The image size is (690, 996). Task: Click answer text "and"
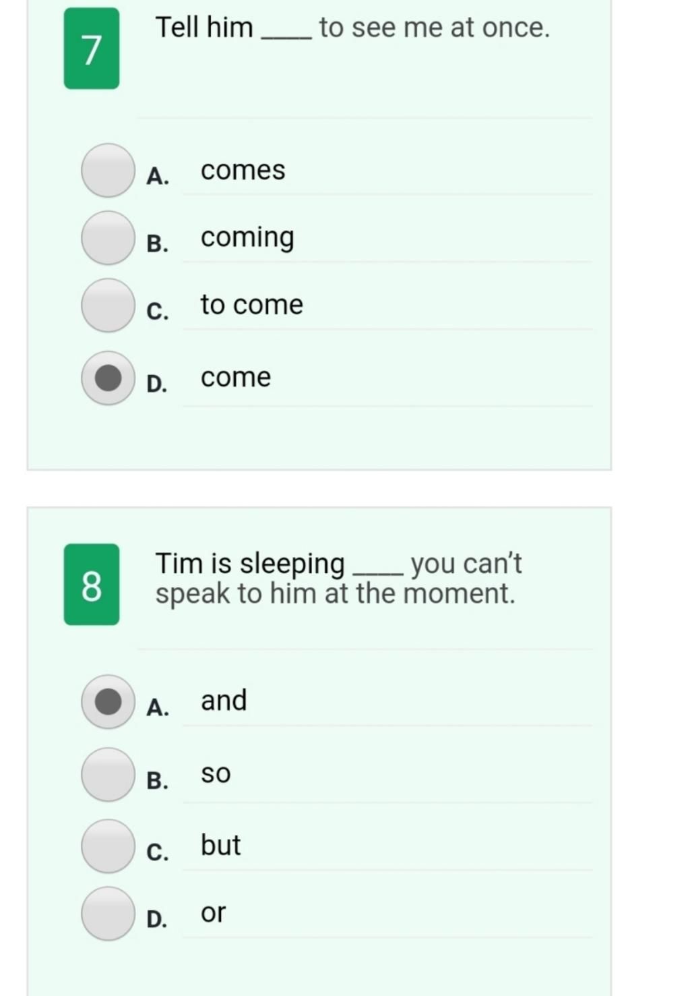coord(224,701)
